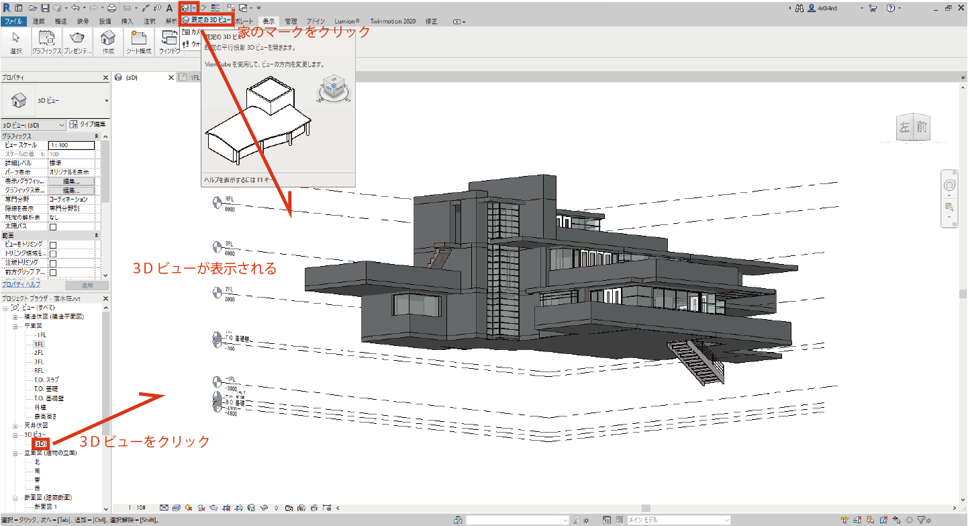The image size is (968, 526).
Task: Click the viewport horizontal scrollbar thumb
Action: [646, 508]
